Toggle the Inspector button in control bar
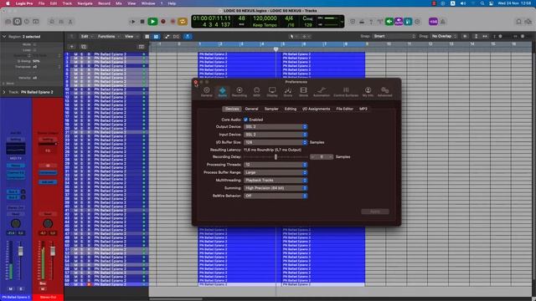Image resolution: width=536 pixels, height=301 pixels. 17,22
